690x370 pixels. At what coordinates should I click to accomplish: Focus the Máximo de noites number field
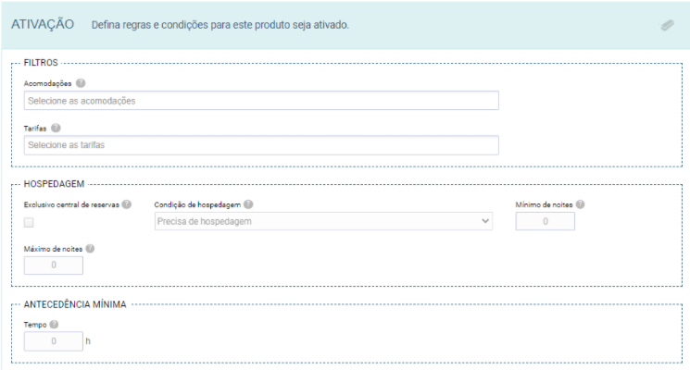(x=54, y=265)
